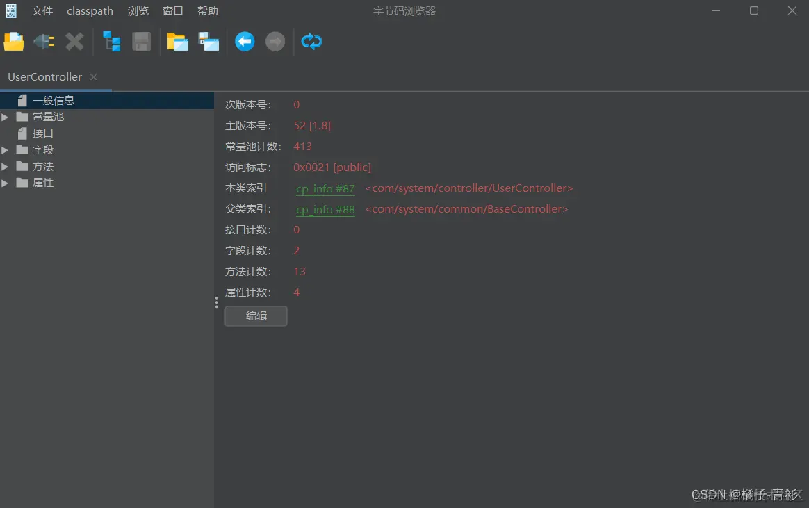Image resolution: width=809 pixels, height=508 pixels.
Task: Expand the 字段 node arrow
Action: point(5,150)
